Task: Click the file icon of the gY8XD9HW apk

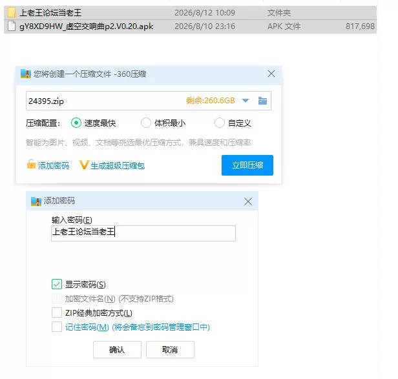Action: click(x=12, y=26)
